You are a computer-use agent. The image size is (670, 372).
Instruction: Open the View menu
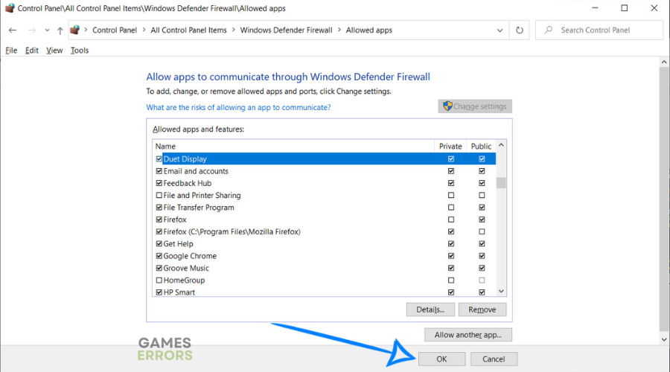tap(54, 51)
